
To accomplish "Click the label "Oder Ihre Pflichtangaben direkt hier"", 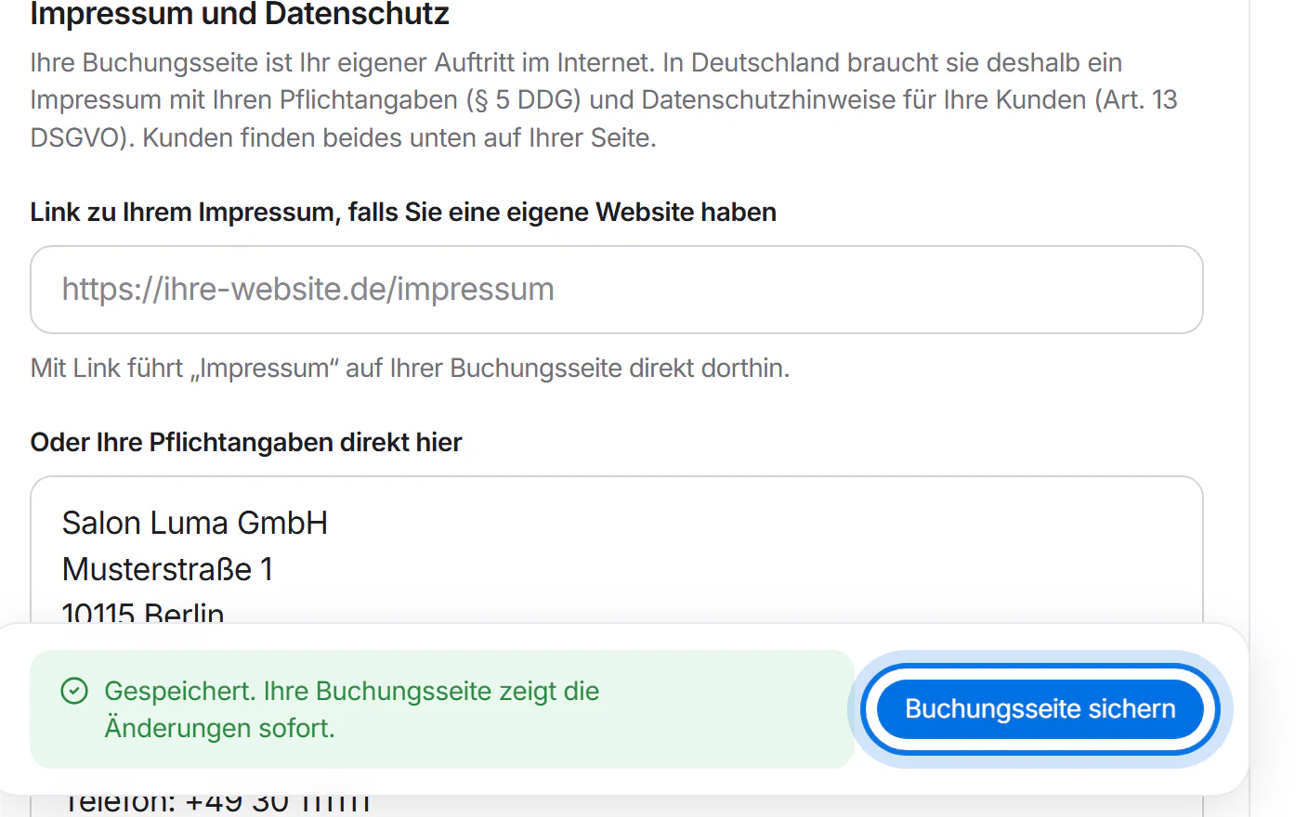I will pos(246,443).
